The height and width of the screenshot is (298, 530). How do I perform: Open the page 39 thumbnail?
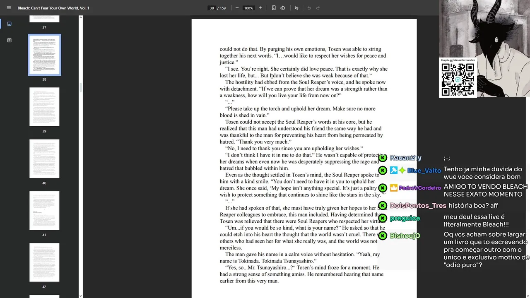coord(44,107)
